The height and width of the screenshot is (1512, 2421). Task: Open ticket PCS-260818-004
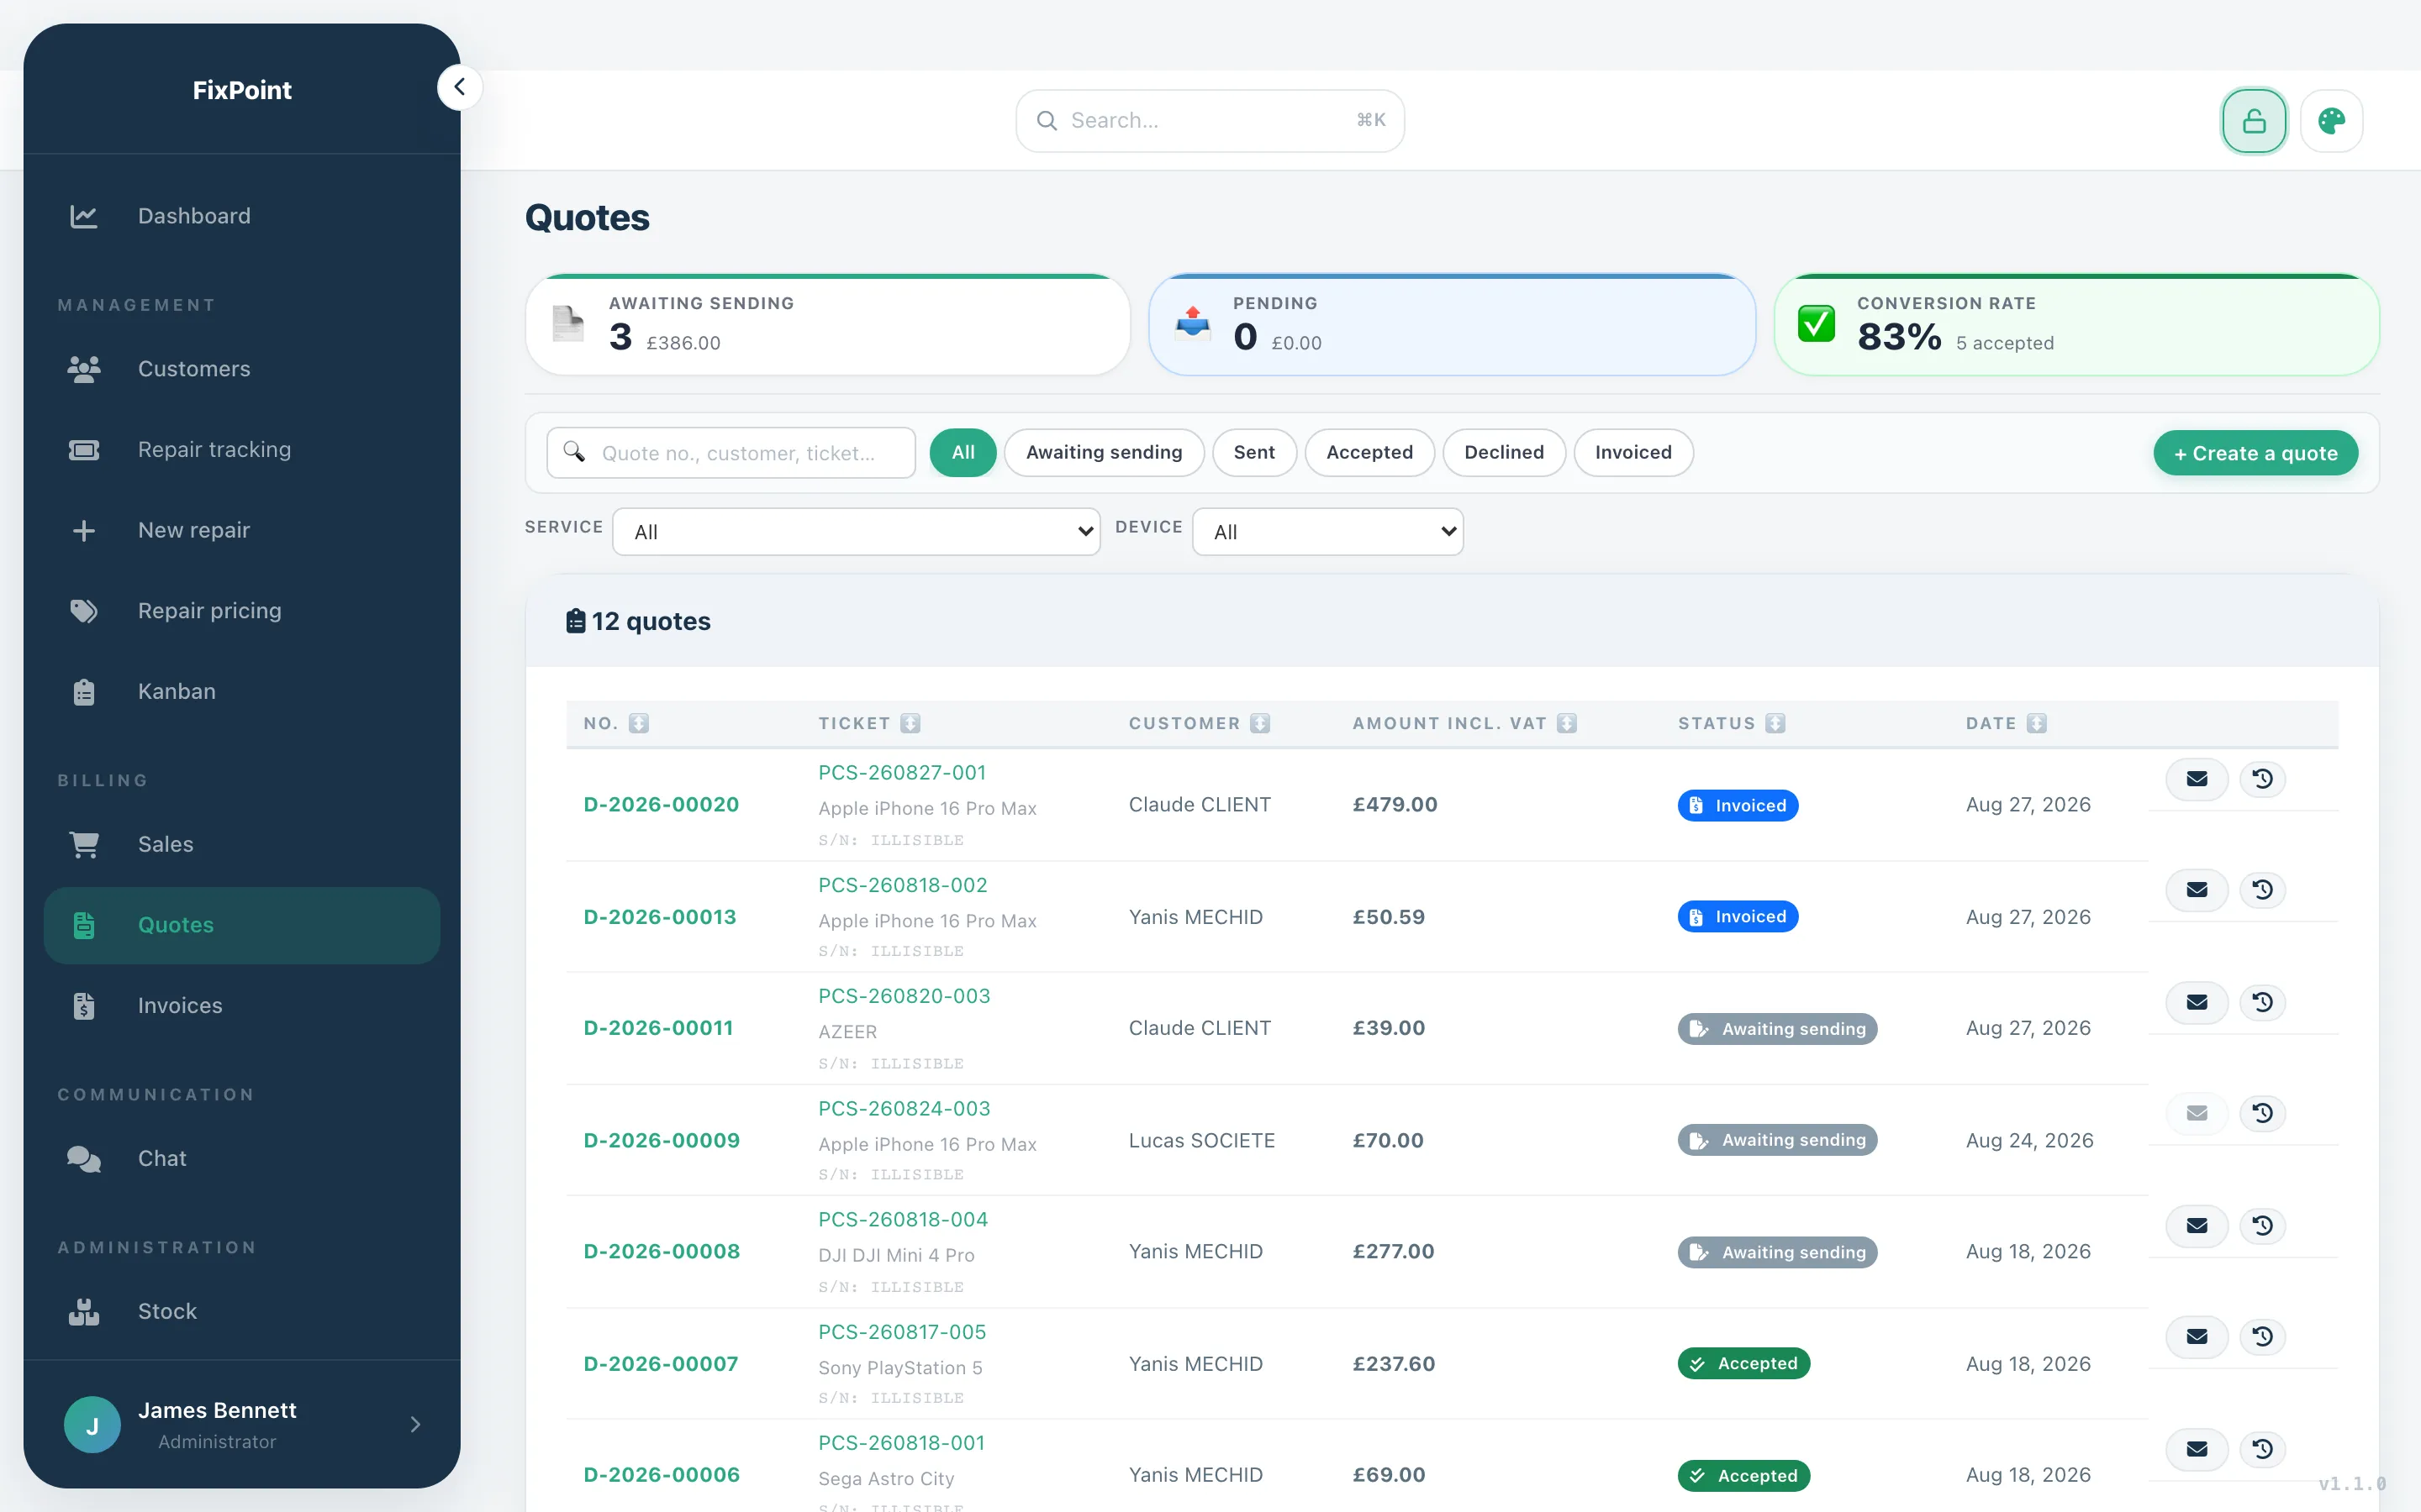[x=904, y=1220]
